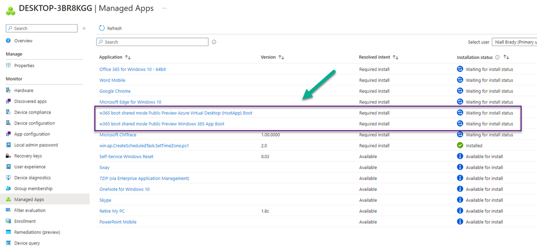Open the Word Mobile application link
Image resolution: width=537 pixels, height=246 pixels.
pos(112,80)
